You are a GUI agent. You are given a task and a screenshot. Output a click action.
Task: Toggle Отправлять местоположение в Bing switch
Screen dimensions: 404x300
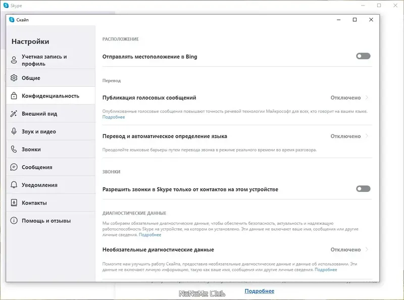tap(363, 56)
